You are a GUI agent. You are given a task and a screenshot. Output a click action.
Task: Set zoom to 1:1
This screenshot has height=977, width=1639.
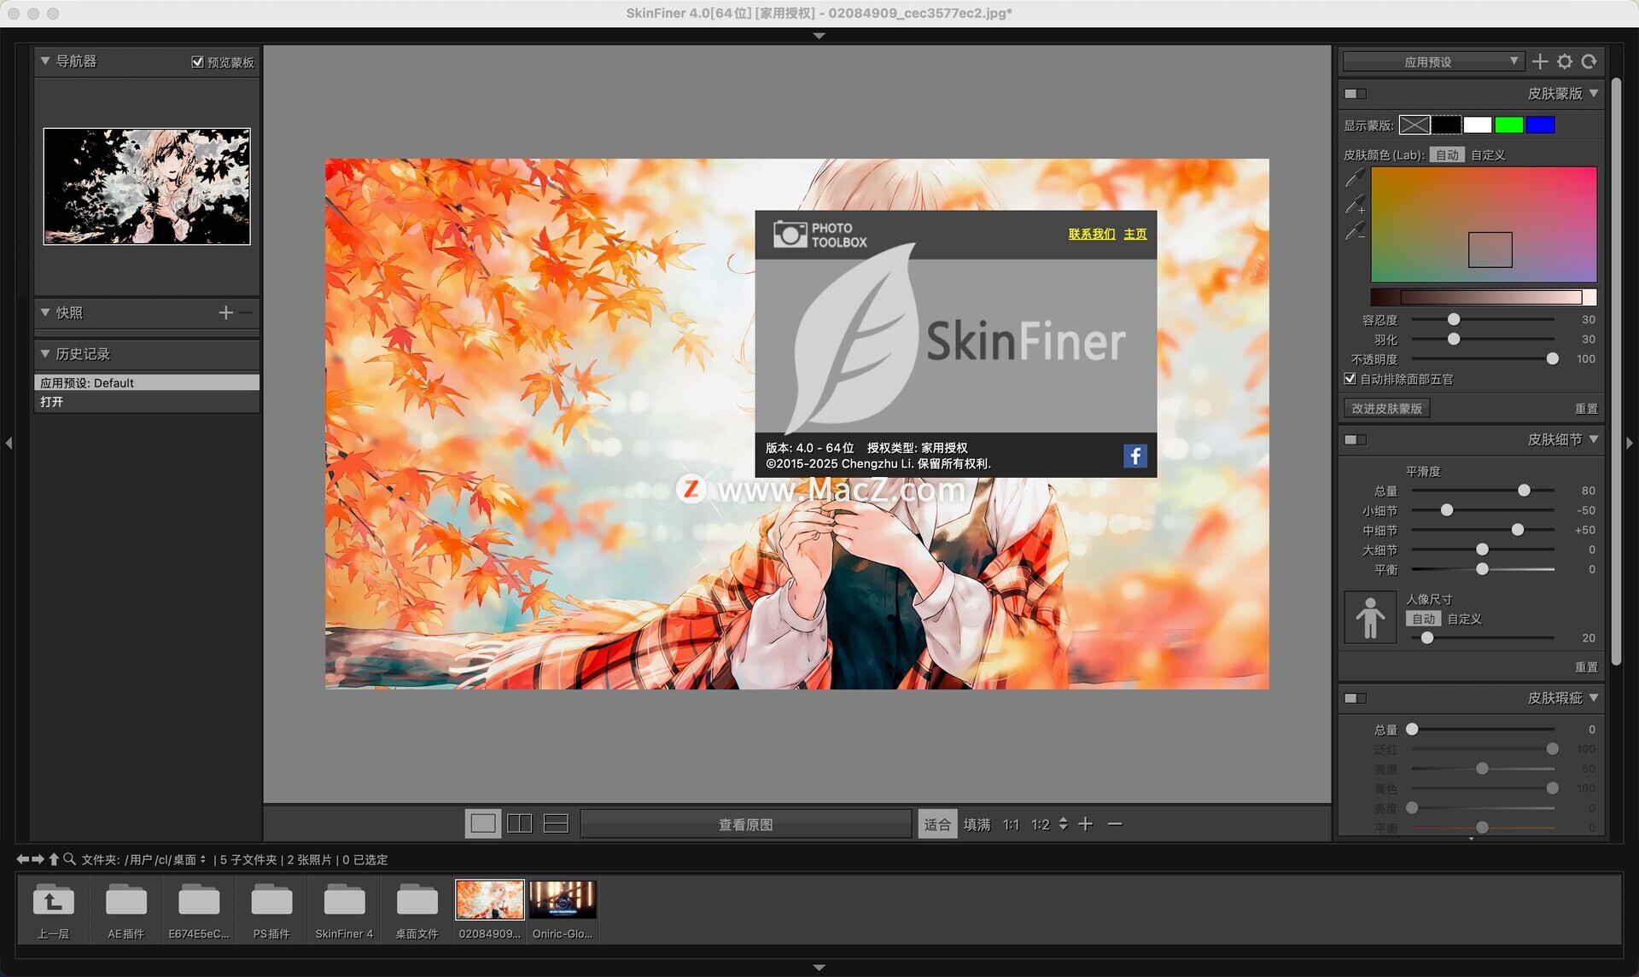[1011, 824]
